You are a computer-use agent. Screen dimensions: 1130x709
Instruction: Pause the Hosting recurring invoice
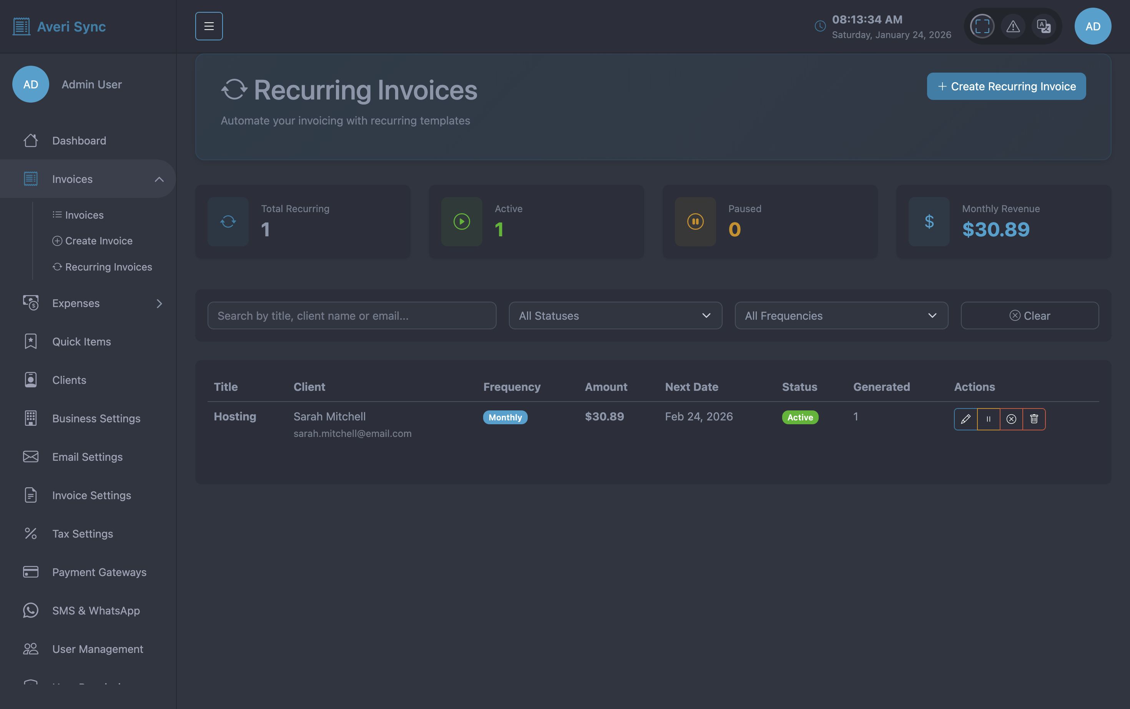click(989, 419)
